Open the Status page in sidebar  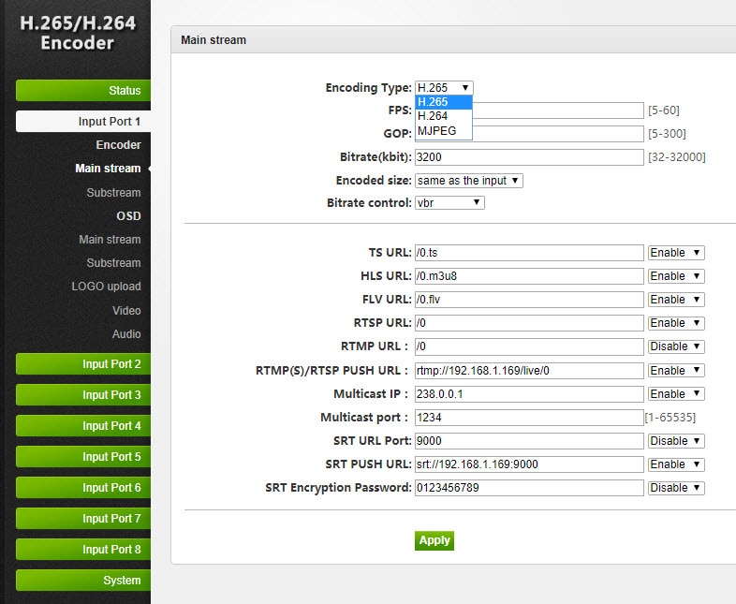click(83, 90)
